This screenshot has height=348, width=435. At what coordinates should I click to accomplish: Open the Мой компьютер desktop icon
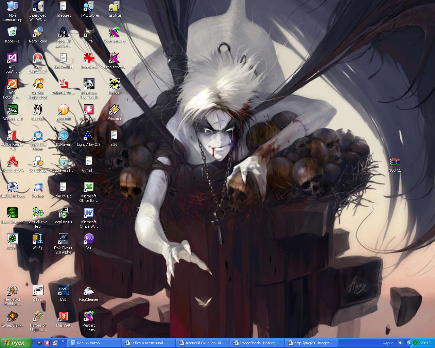click(12, 11)
